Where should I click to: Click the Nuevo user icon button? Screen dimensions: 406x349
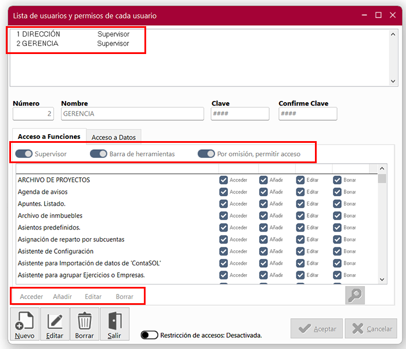pos(24,324)
